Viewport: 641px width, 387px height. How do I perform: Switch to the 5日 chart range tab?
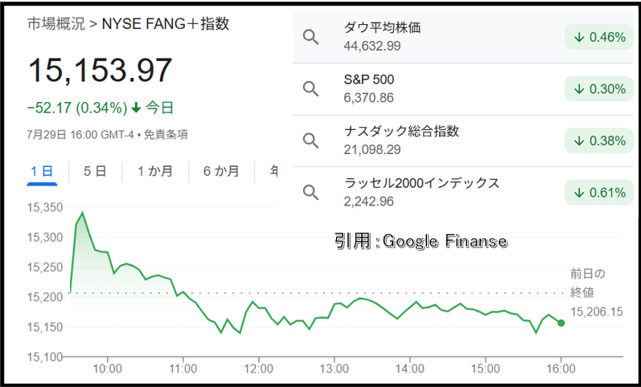(x=95, y=171)
